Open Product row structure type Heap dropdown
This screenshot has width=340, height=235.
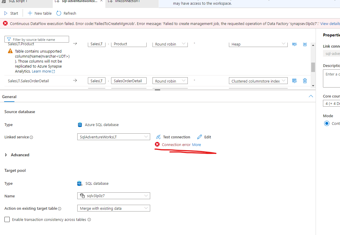tap(258, 44)
